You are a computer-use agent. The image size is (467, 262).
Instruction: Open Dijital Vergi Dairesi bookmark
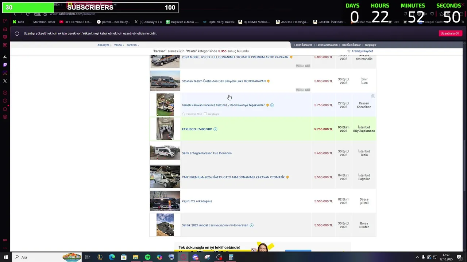click(x=219, y=22)
